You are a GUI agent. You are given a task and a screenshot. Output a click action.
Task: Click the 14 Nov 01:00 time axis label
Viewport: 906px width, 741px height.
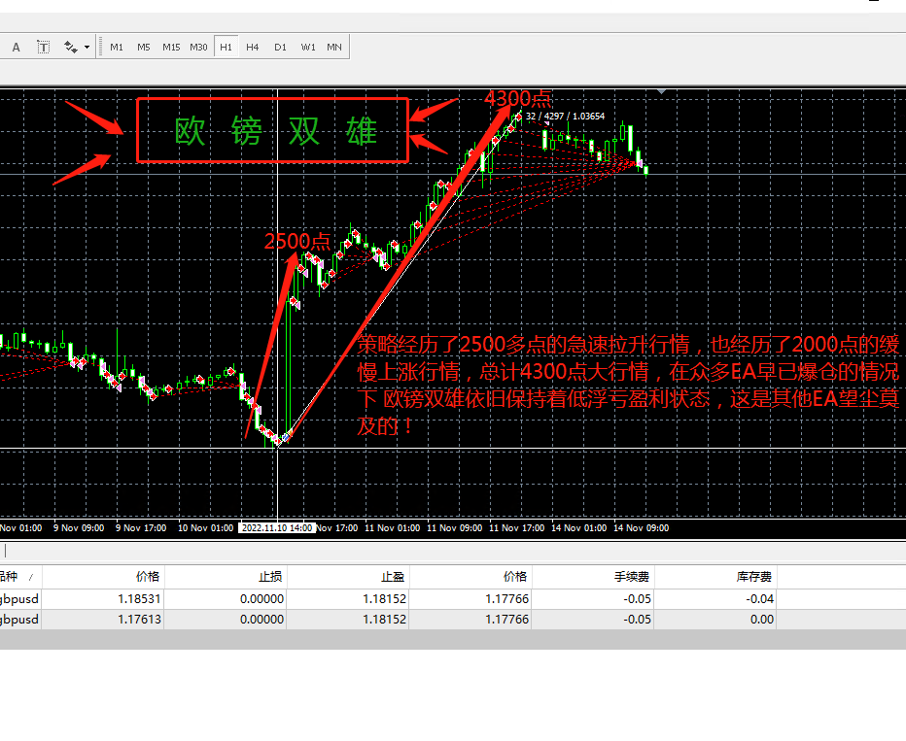pos(579,528)
